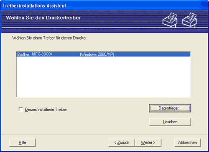
Task: Proceed with the Weiter button
Action: (148, 142)
